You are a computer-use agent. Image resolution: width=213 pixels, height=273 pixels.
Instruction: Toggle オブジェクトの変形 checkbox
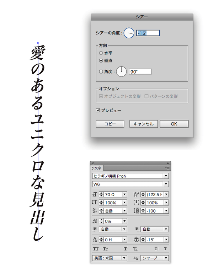101,96
